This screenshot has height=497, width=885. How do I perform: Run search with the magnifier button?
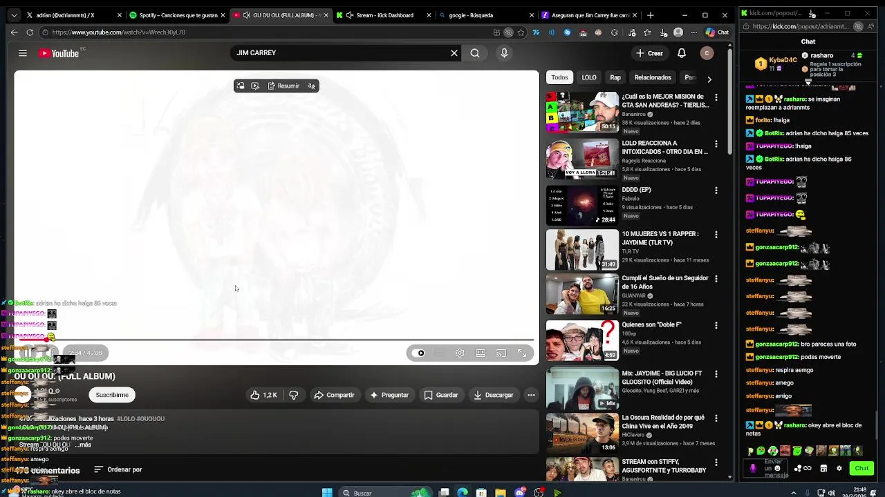click(475, 53)
